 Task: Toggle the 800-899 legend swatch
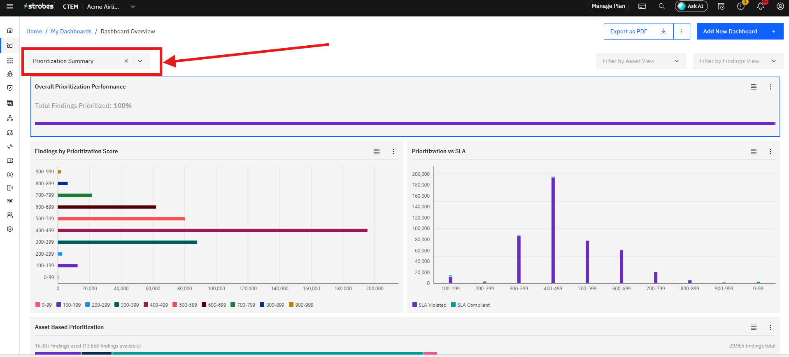pos(262,305)
